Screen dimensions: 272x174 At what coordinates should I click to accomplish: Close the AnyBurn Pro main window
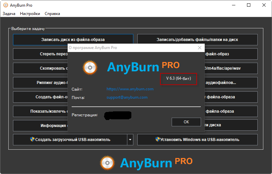click(264, 5)
